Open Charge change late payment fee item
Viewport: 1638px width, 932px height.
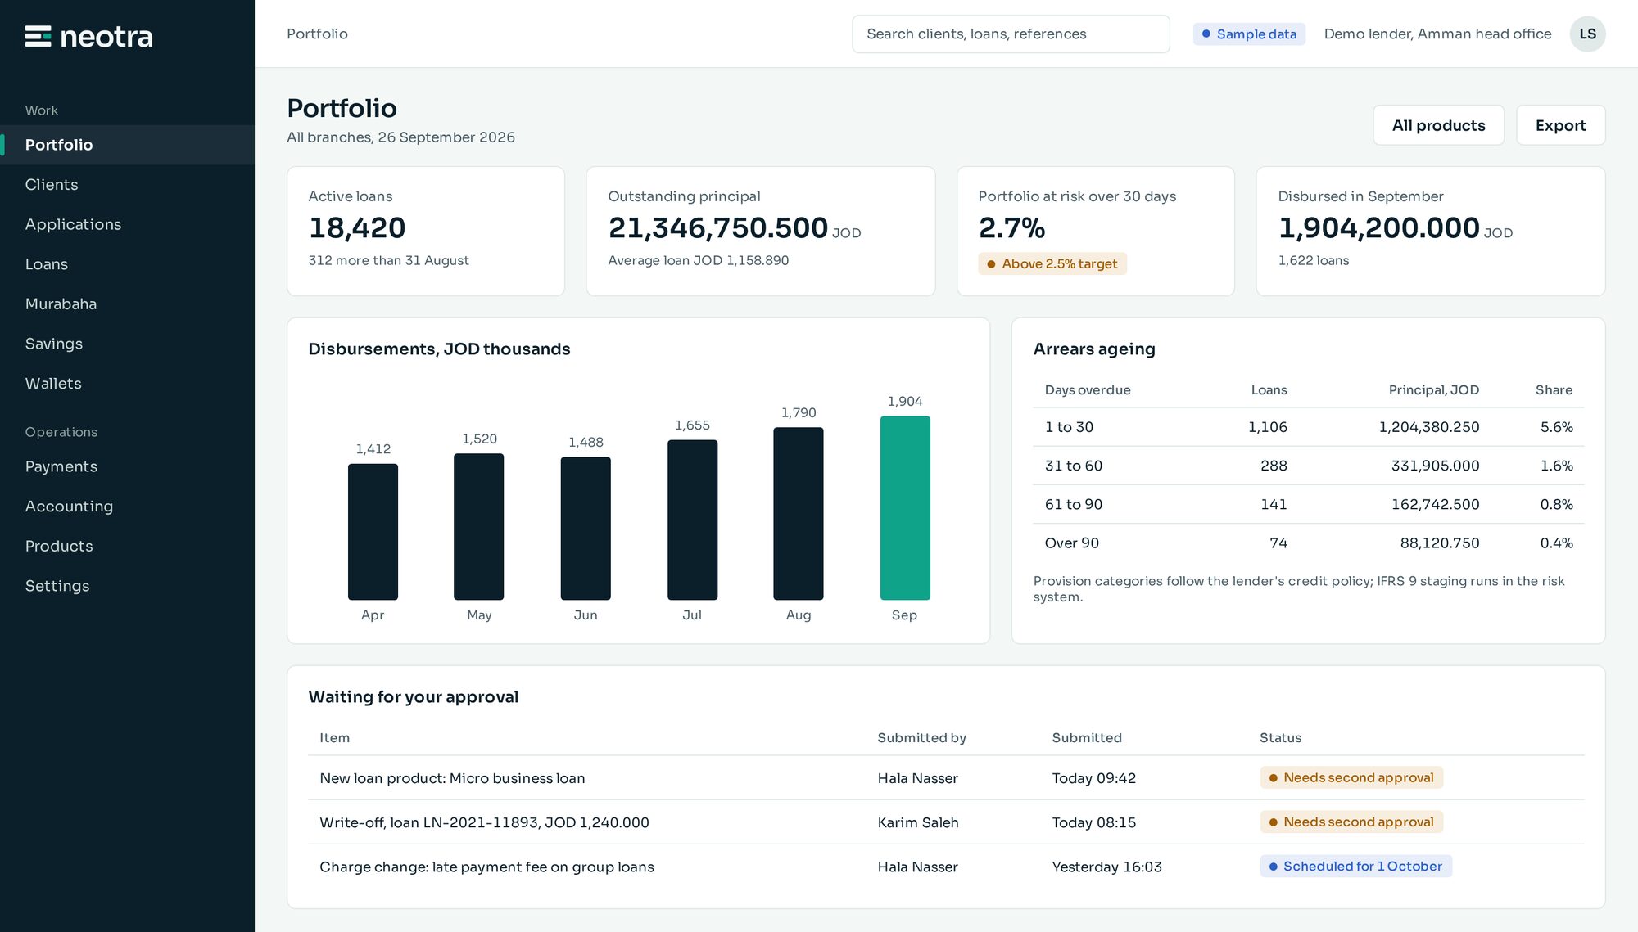click(946, 867)
